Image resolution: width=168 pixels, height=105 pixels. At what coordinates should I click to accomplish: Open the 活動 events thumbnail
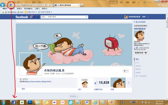click(118, 83)
